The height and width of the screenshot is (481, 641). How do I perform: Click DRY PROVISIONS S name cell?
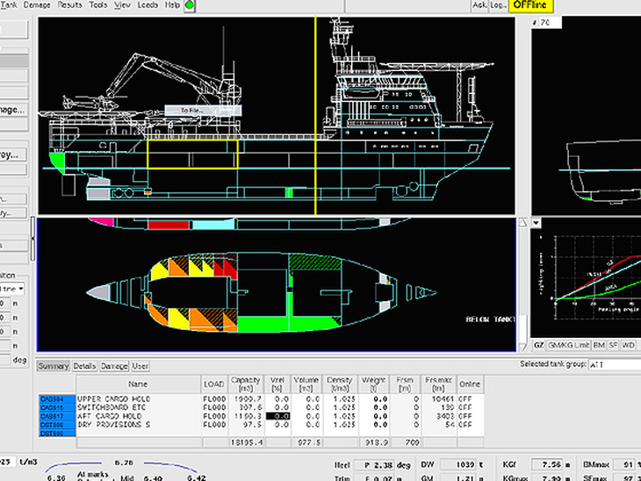[138, 425]
